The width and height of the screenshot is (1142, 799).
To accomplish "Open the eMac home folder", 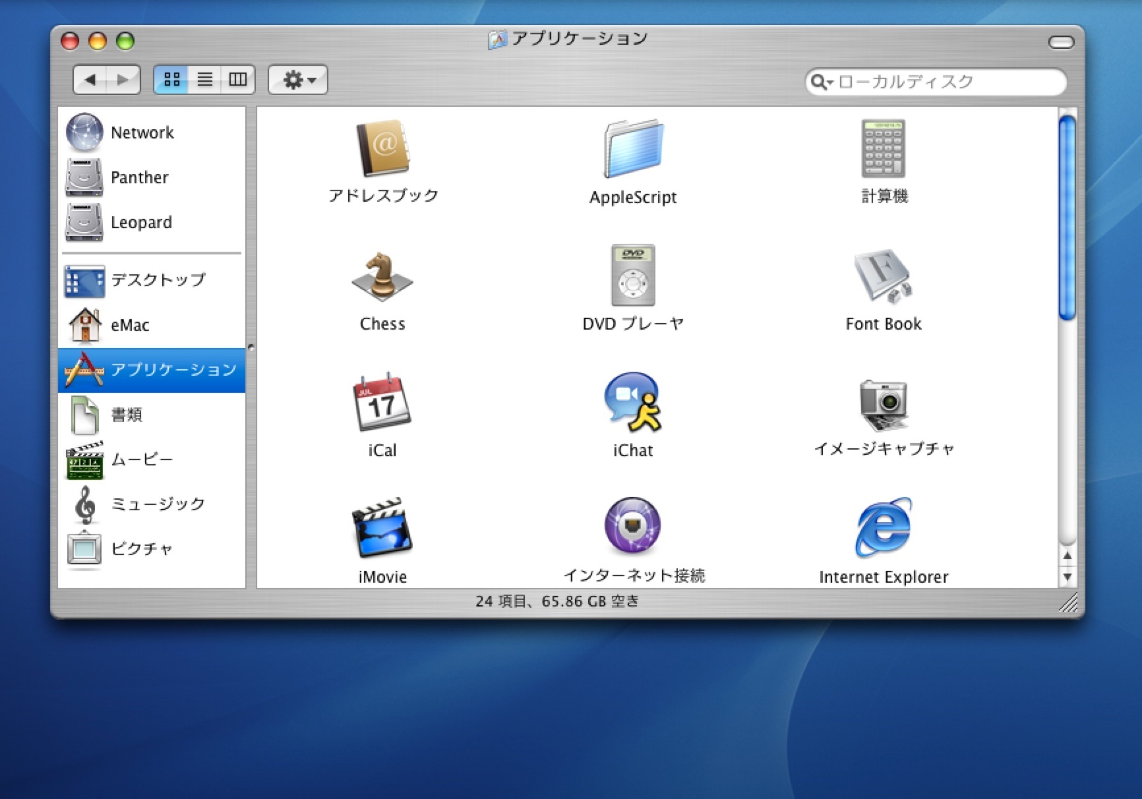I will click(152, 325).
